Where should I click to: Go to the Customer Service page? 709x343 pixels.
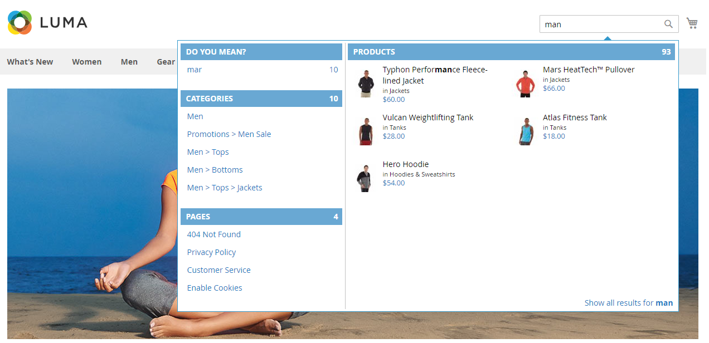tap(219, 270)
